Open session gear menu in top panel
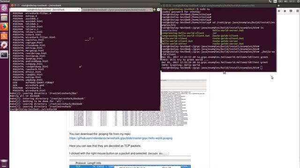This screenshot has height=168, width=300. (x=299, y=1)
